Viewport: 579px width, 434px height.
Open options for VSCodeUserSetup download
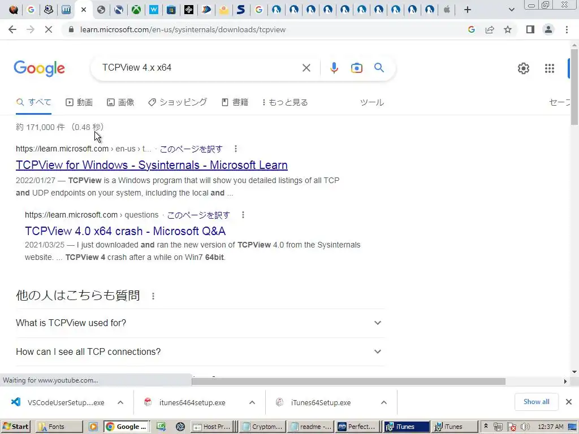click(120, 402)
